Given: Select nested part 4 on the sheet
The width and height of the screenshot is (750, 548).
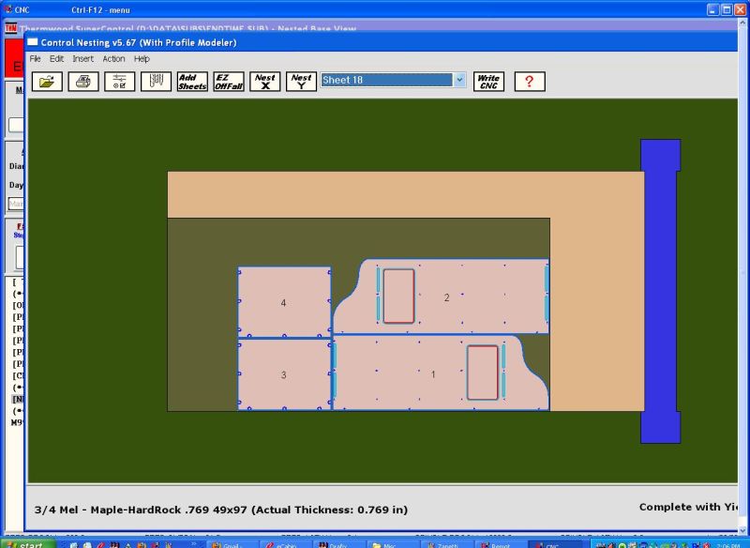Looking at the screenshot, I should 283,303.
